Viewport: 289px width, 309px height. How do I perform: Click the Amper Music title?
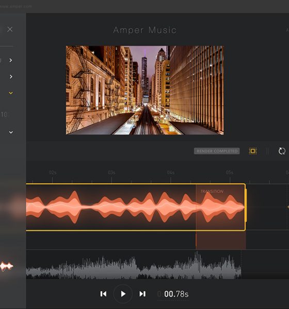(x=145, y=30)
